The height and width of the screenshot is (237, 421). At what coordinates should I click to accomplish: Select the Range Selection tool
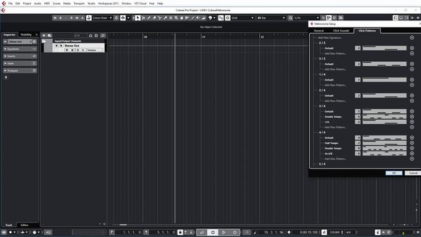143,18
